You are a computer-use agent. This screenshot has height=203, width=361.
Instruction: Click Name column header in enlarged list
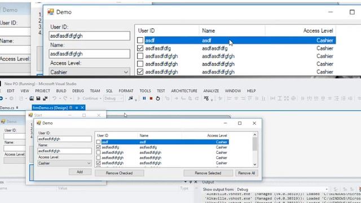[232, 30]
